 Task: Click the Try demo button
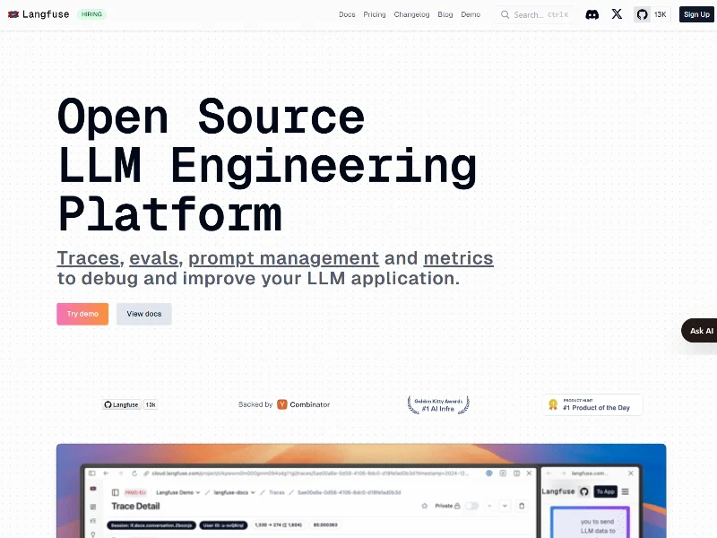coord(82,314)
